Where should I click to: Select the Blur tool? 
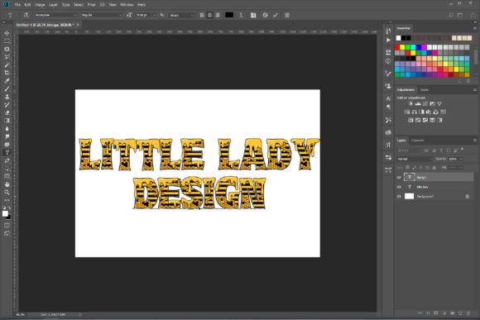(x=7, y=128)
